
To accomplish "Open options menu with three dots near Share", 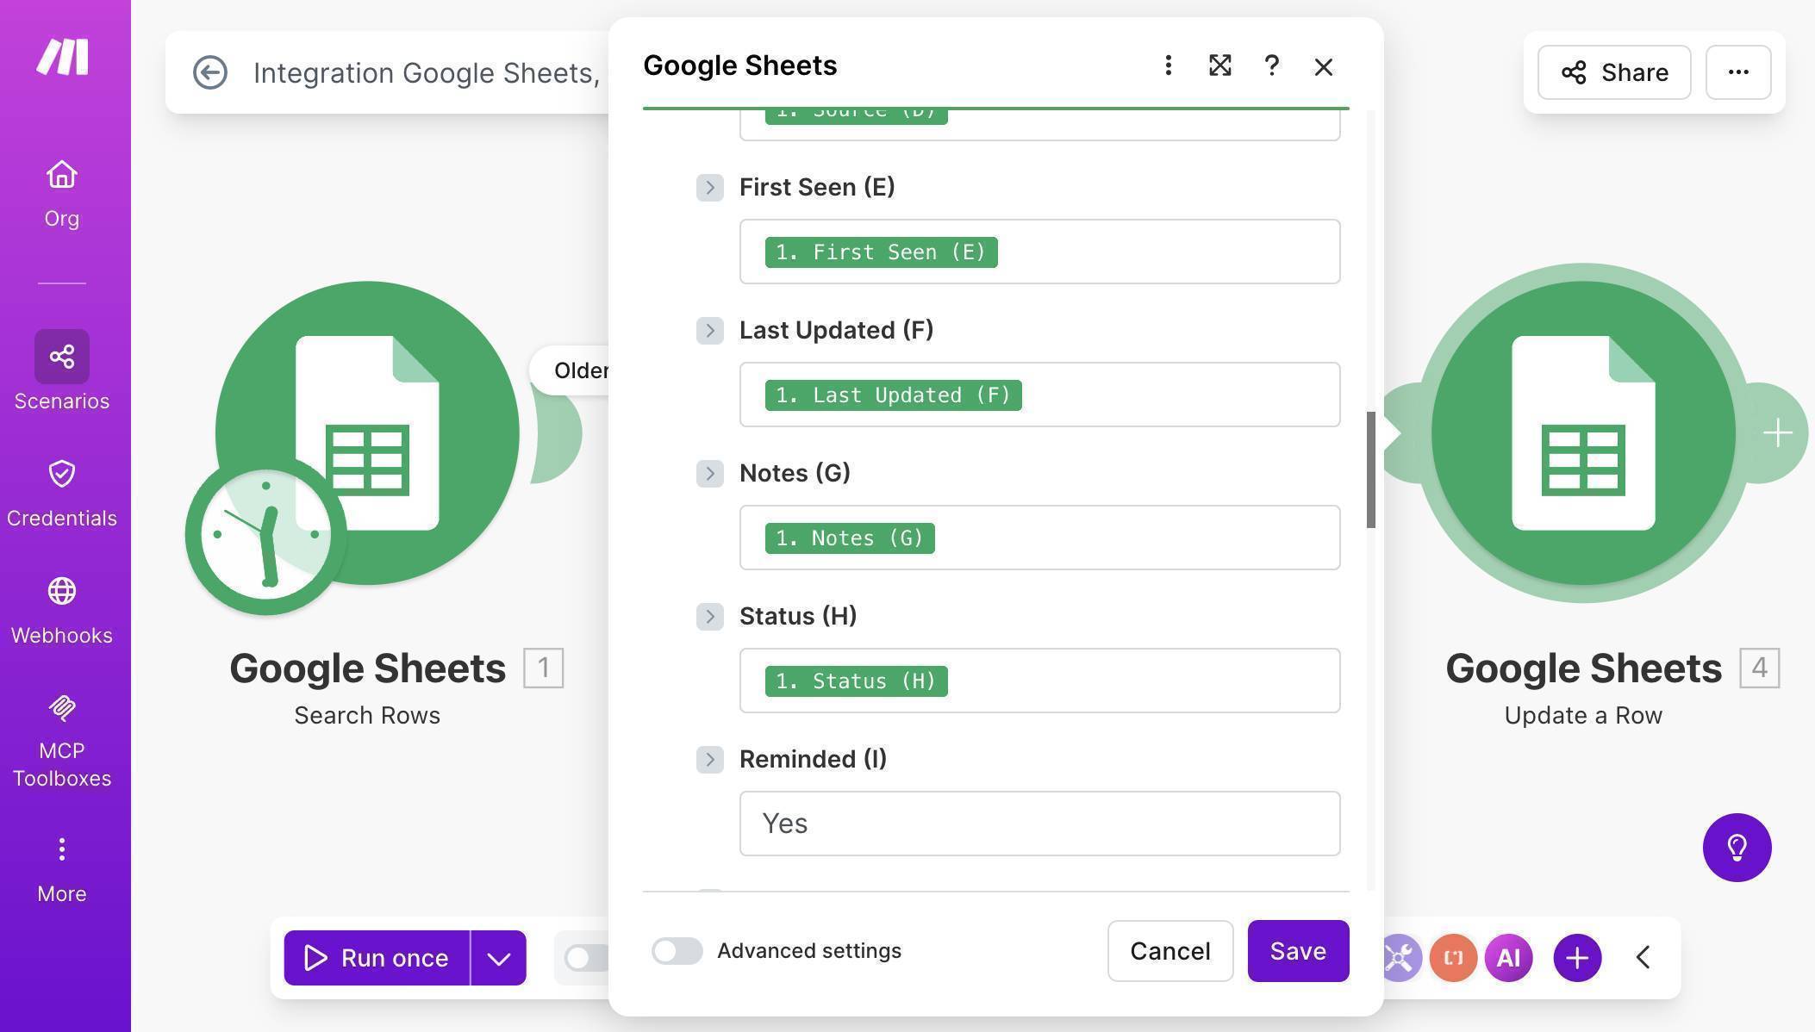I will pyautogui.click(x=1737, y=72).
